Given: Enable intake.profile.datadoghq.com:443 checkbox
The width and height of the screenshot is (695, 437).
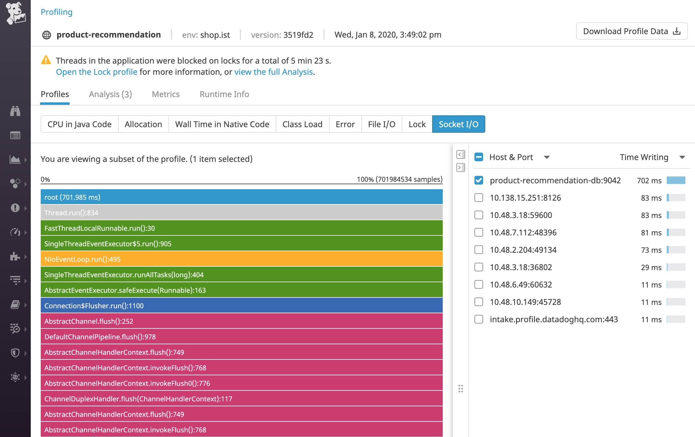Looking at the screenshot, I should tap(479, 319).
